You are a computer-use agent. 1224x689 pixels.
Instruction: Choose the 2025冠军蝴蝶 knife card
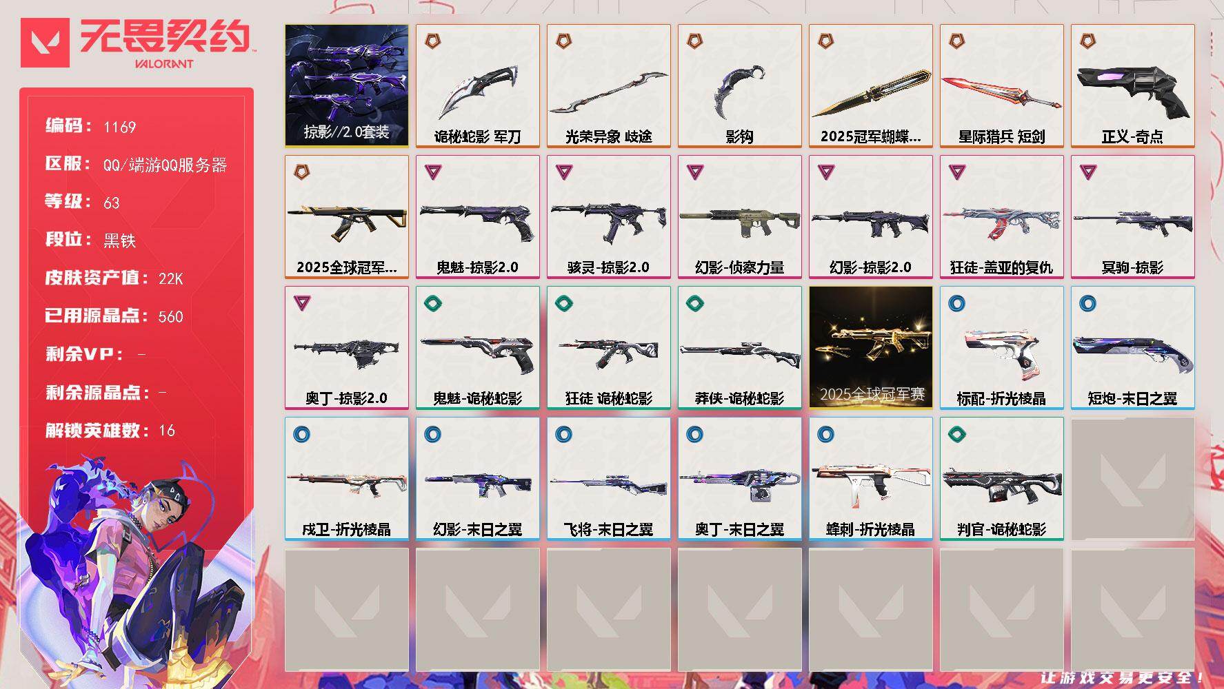click(871, 85)
